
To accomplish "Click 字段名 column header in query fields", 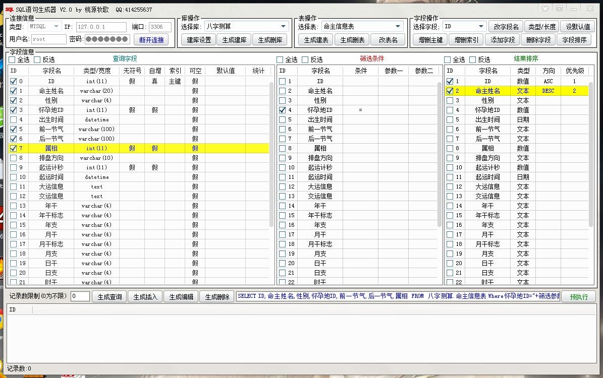I will [51, 71].
